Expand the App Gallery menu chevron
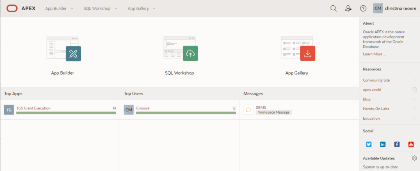420x171 pixels. (x=154, y=9)
